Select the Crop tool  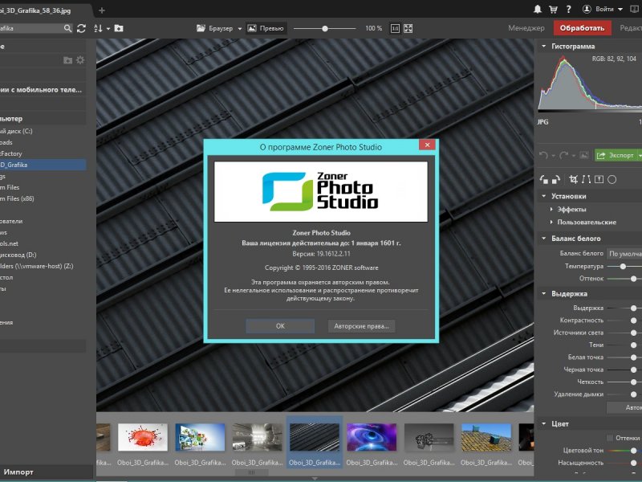[574, 179]
